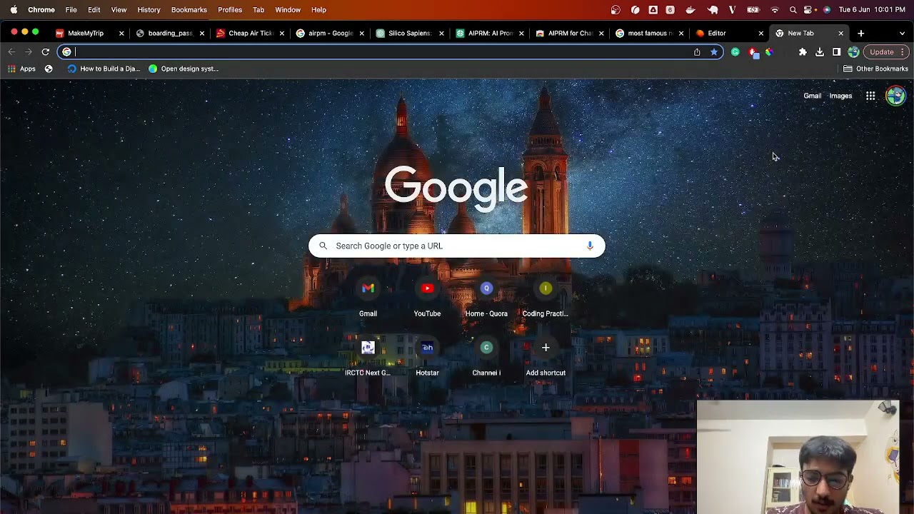Viewport: 914px width, 514px height.
Task: Expand the Other Bookmarks folder
Action: [875, 69]
